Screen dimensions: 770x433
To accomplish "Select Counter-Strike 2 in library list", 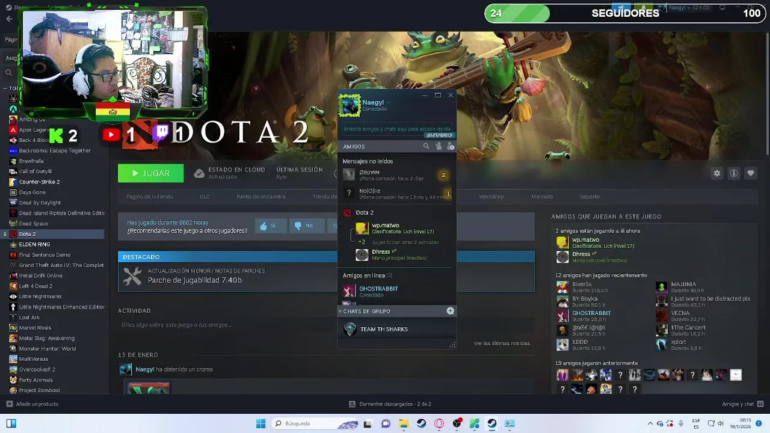I will pyautogui.click(x=54, y=182).
